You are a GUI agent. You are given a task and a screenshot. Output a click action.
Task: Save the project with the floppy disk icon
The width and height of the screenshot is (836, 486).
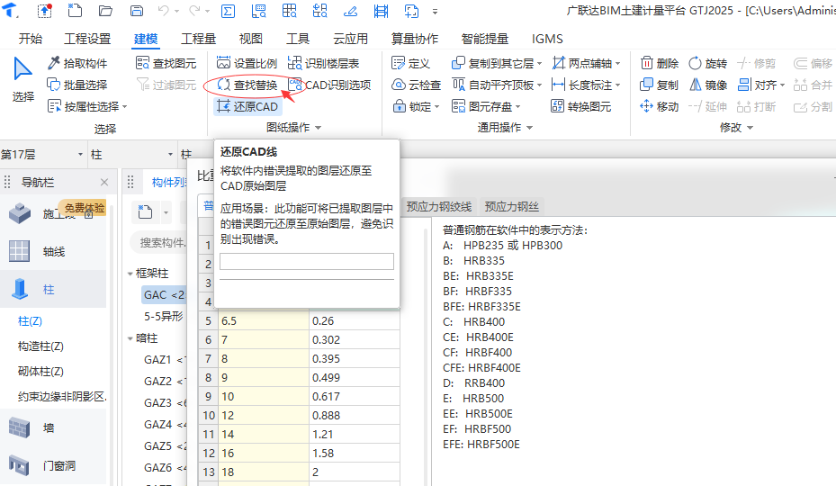[x=137, y=11]
